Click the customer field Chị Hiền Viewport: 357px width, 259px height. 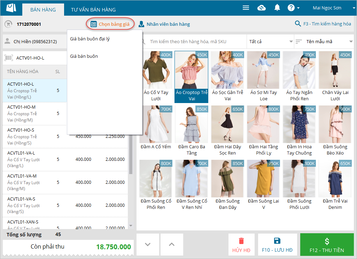click(35, 41)
